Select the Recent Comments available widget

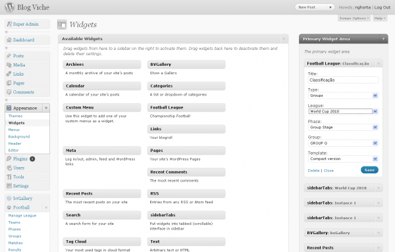(186, 172)
